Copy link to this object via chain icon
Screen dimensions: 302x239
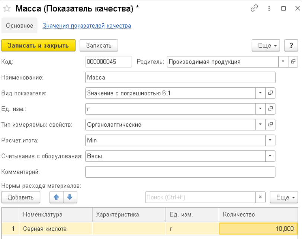pos(254,9)
